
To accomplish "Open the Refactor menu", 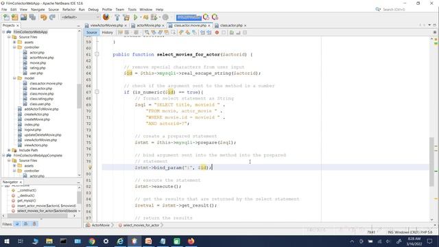I will (69, 10).
